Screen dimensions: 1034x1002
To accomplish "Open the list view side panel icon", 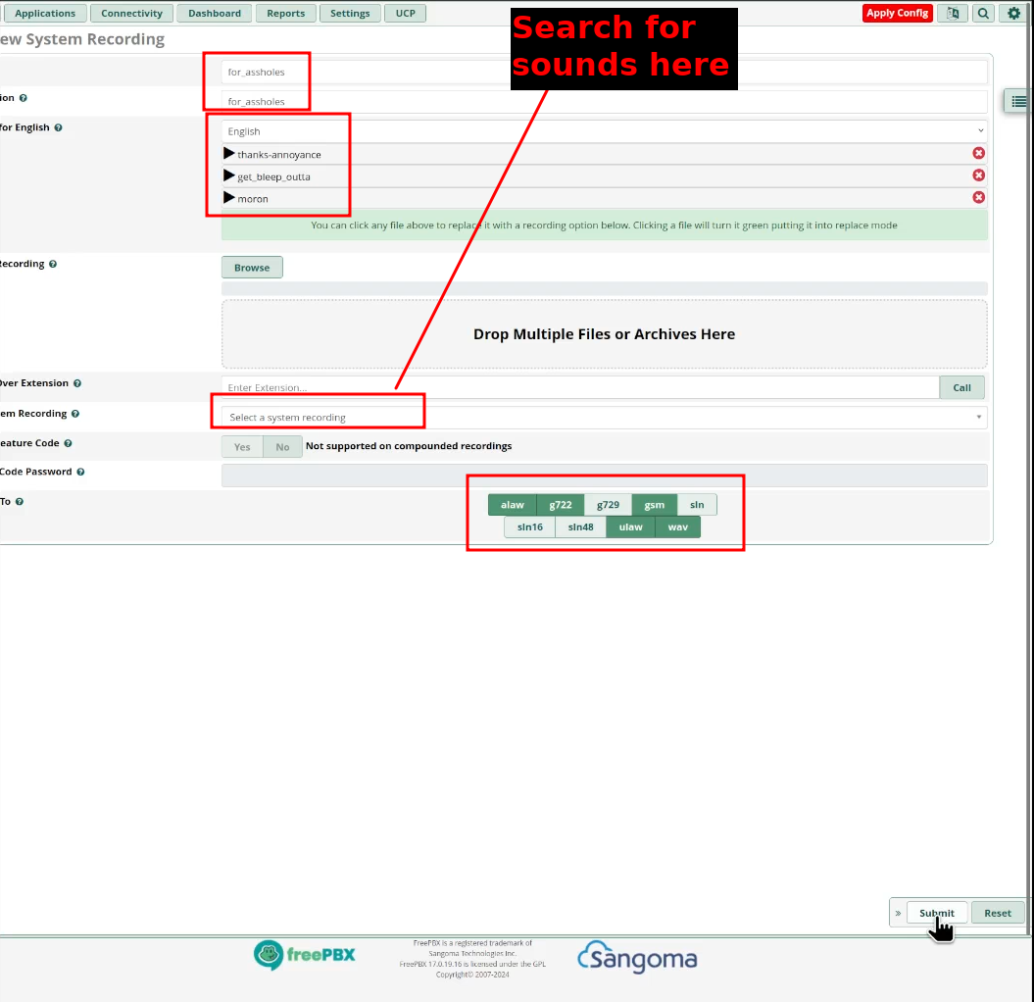I will pos(1018,101).
